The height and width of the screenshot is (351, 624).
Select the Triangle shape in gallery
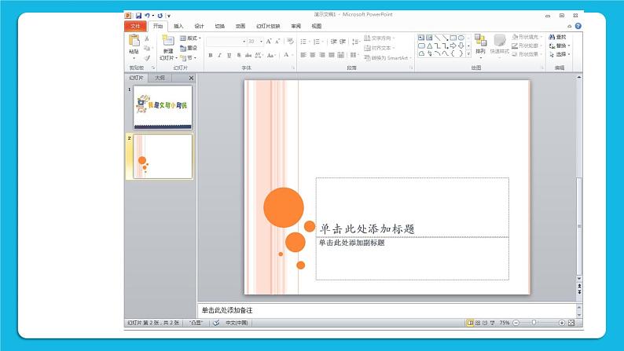429,46
